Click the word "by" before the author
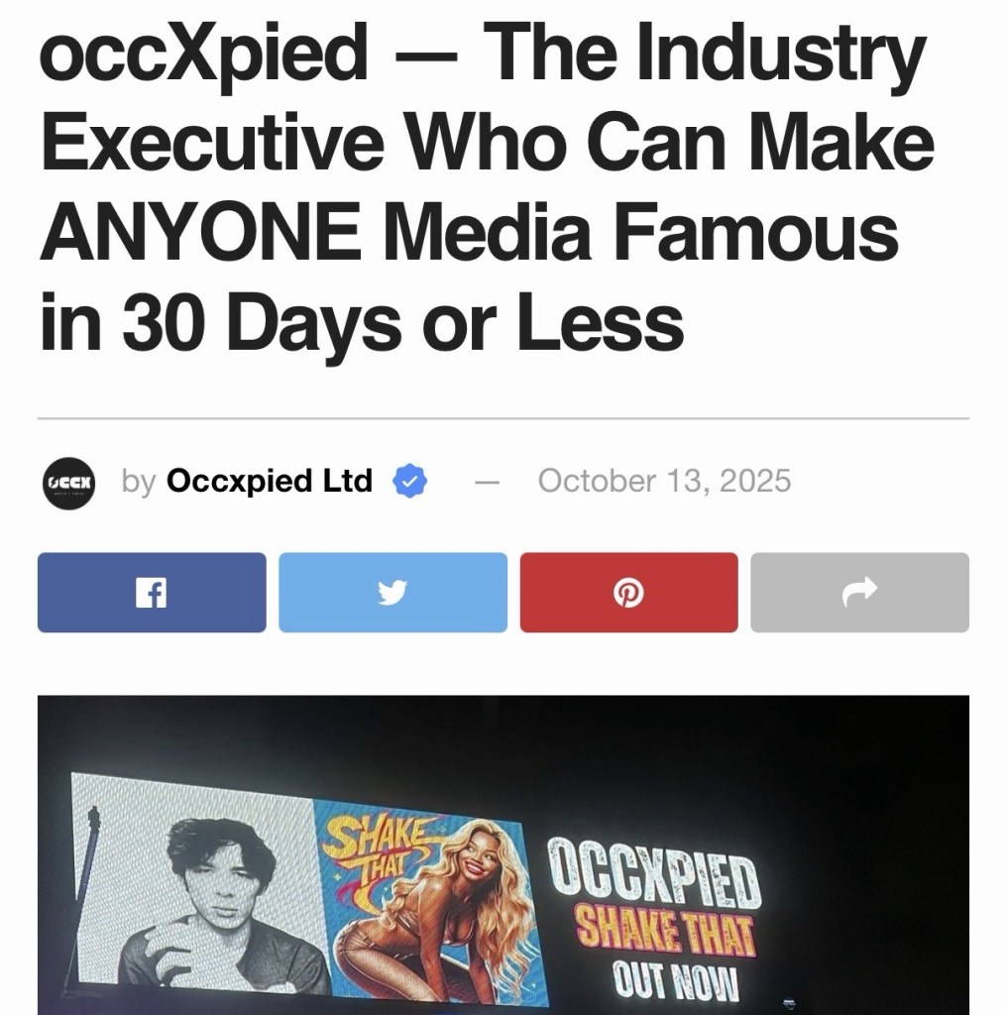Screen dimensions: 1007x1015 pos(138,482)
